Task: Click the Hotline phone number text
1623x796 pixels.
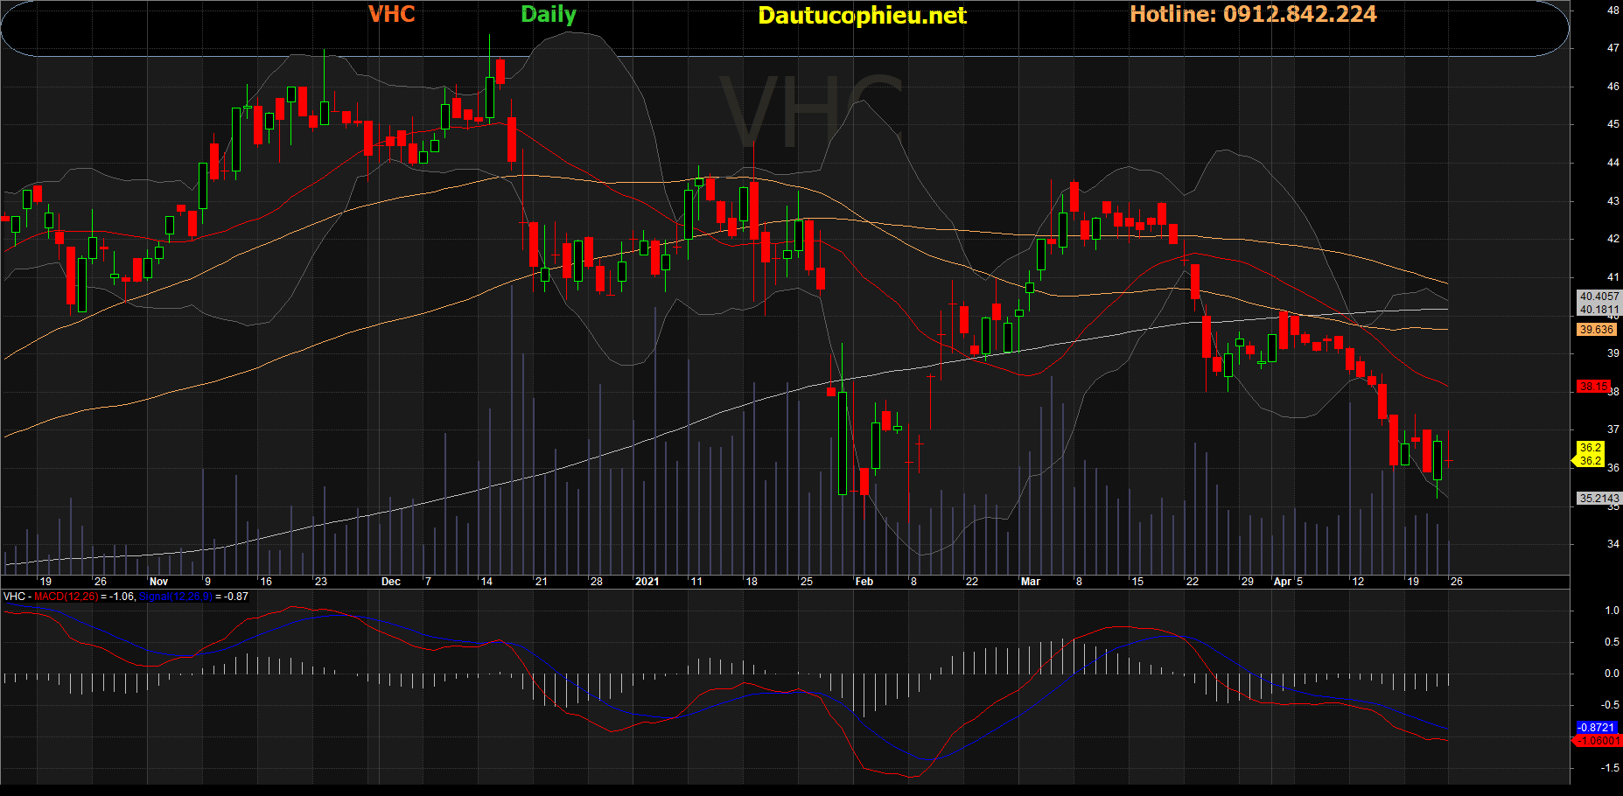Action: click(x=1252, y=15)
